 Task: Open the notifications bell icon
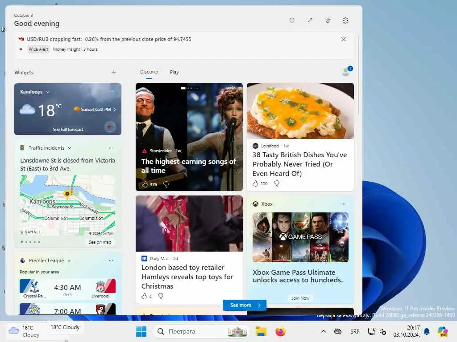coord(427,331)
